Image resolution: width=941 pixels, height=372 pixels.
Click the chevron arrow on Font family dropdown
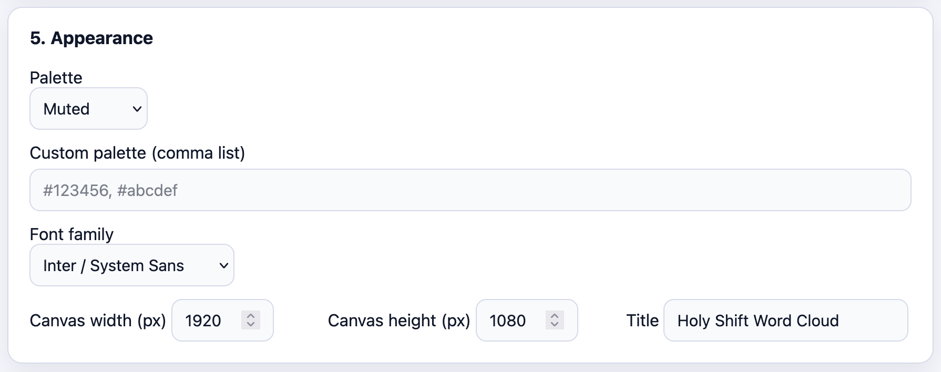click(223, 266)
